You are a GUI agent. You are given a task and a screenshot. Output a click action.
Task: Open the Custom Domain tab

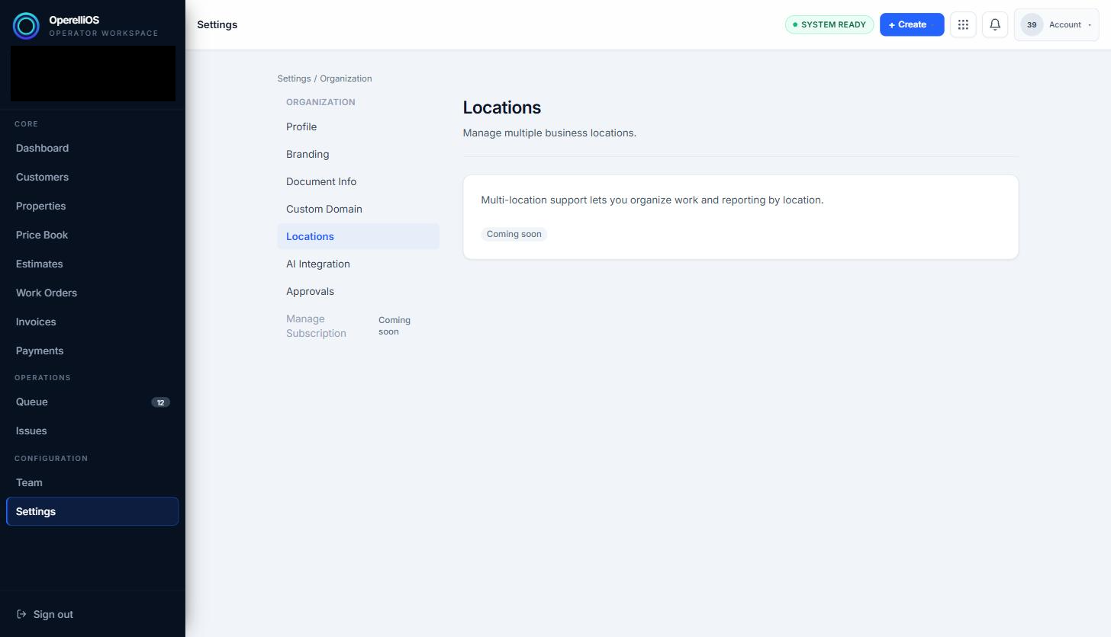pyautogui.click(x=358, y=209)
